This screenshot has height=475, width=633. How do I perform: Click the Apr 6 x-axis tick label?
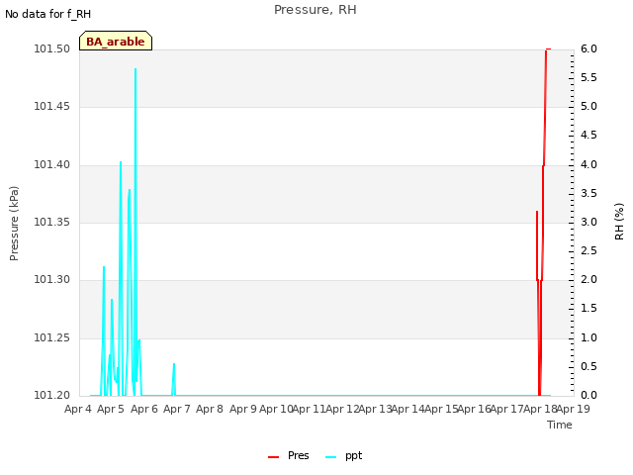click(144, 409)
